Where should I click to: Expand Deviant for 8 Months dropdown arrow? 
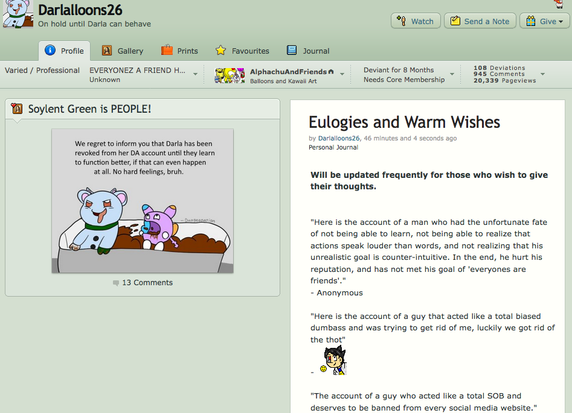tap(452, 74)
